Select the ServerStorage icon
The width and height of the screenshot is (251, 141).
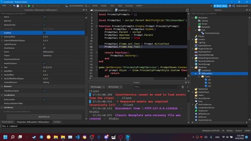tap(196, 64)
